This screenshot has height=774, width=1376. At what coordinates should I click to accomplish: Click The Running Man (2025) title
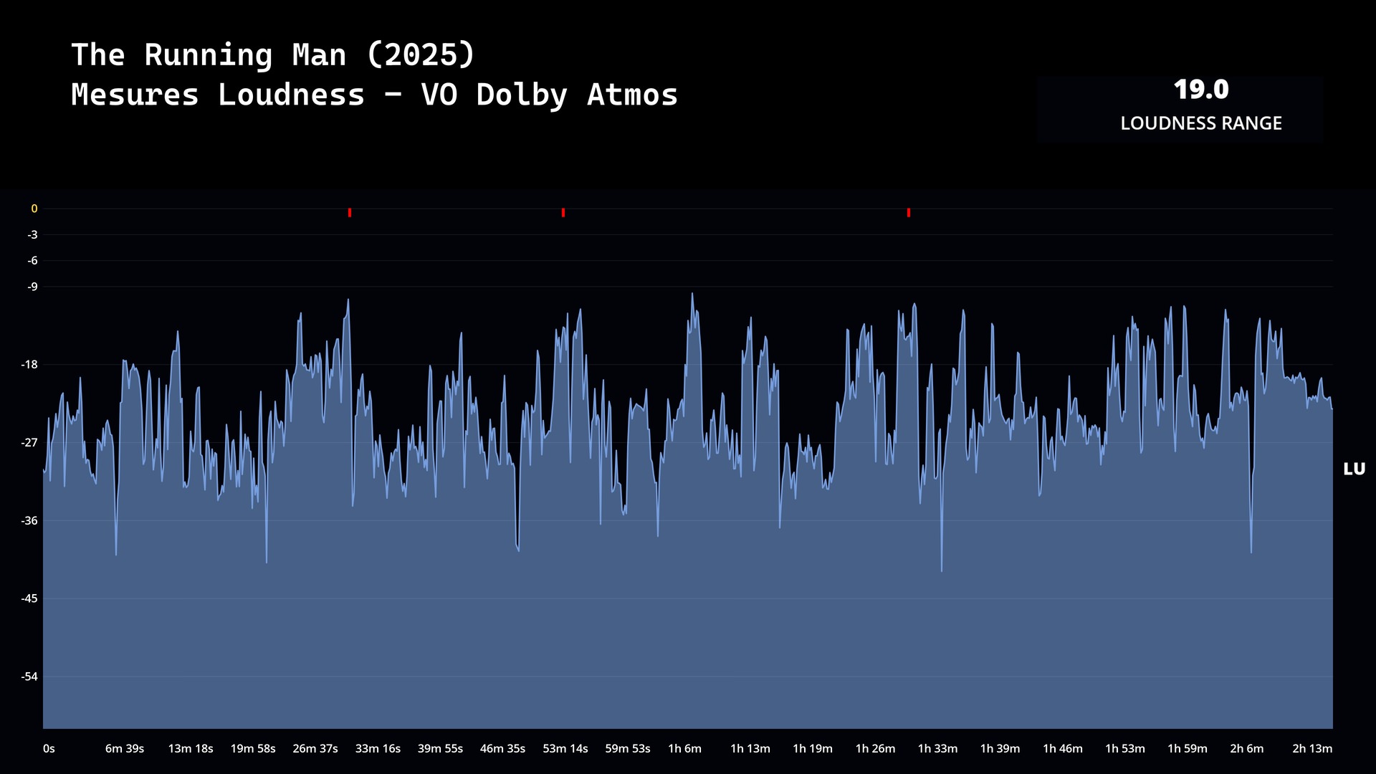[x=273, y=55]
